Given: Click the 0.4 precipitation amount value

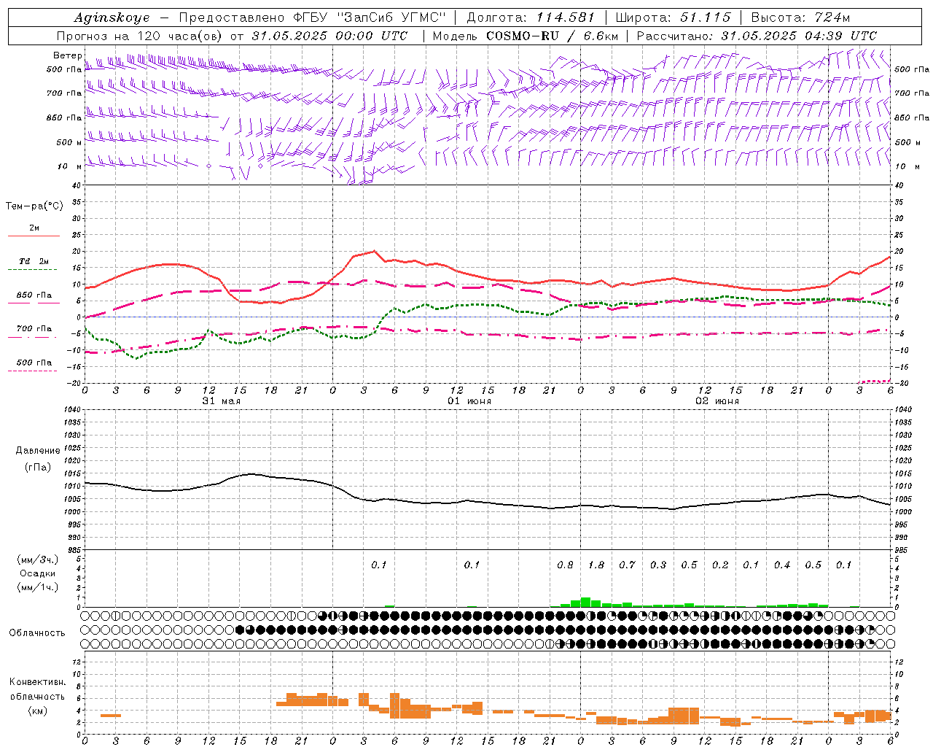Looking at the screenshot, I should tap(782, 565).
